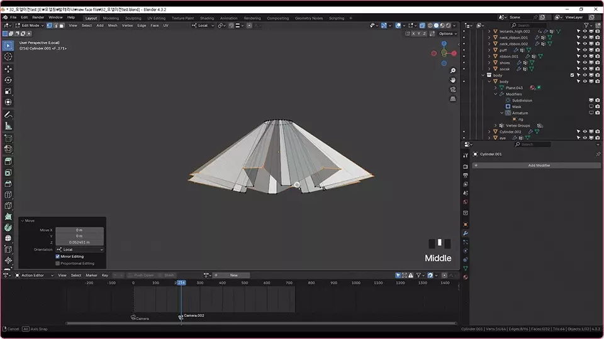Click the Action Editor horizontal scrollbar
The image size is (604, 339).
[261, 323]
